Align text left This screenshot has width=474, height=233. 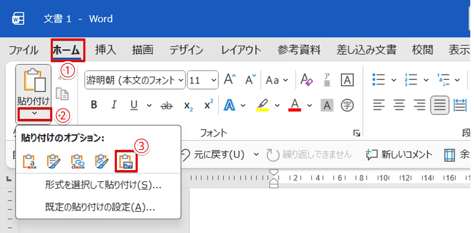click(x=379, y=106)
